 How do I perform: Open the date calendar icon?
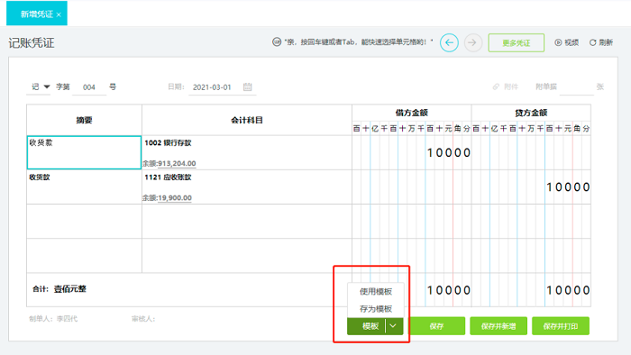(248, 86)
